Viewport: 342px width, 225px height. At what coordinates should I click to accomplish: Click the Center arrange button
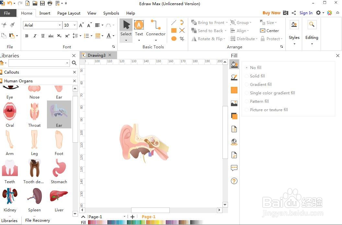click(x=269, y=30)
